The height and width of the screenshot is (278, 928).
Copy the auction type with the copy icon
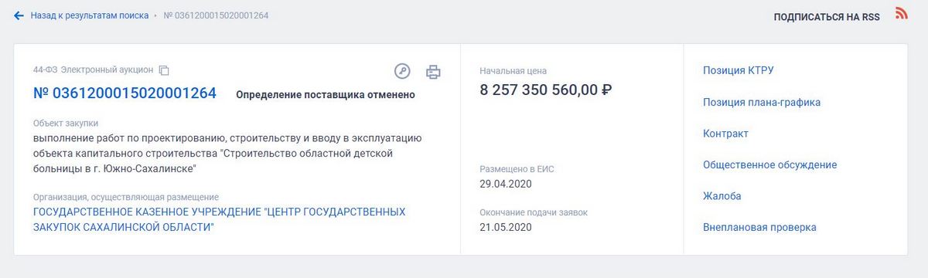pos(164,70)
